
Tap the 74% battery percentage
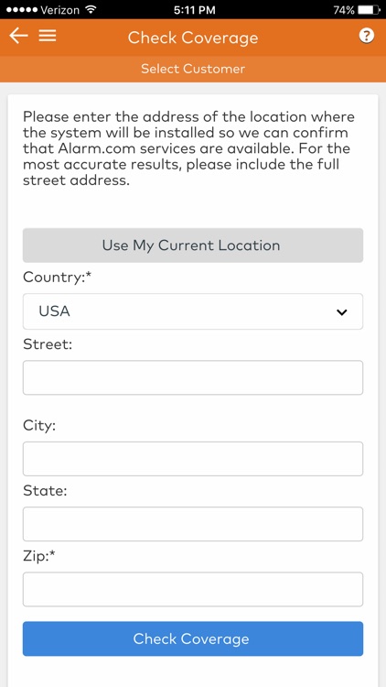click(x=344, y=10)
